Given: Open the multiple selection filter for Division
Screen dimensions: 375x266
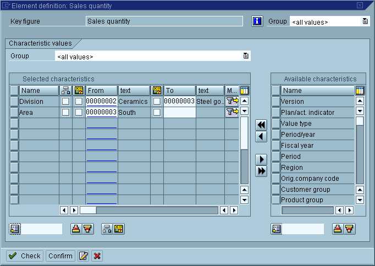Looking at the screenshot, I should tap(232, 101).
